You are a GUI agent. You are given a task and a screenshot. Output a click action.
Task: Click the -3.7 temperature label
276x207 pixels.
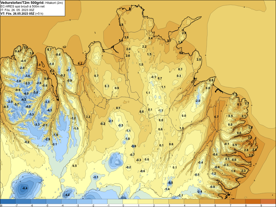pos(16,105)
